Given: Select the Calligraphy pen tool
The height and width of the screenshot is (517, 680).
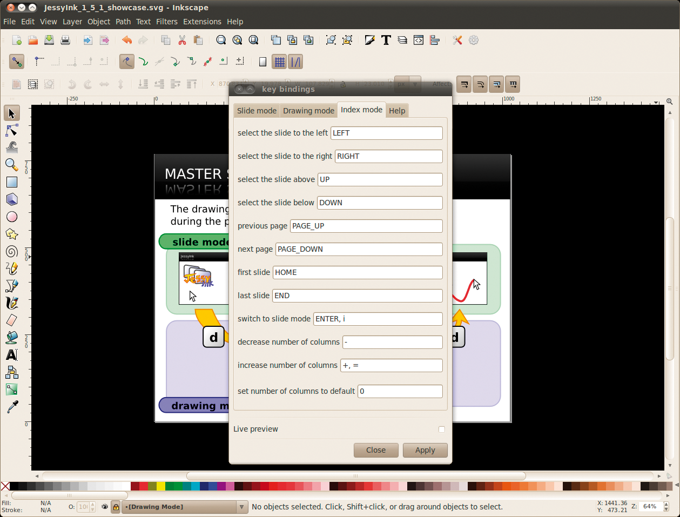Looking at the screenshot, I should tap(12, 303).
